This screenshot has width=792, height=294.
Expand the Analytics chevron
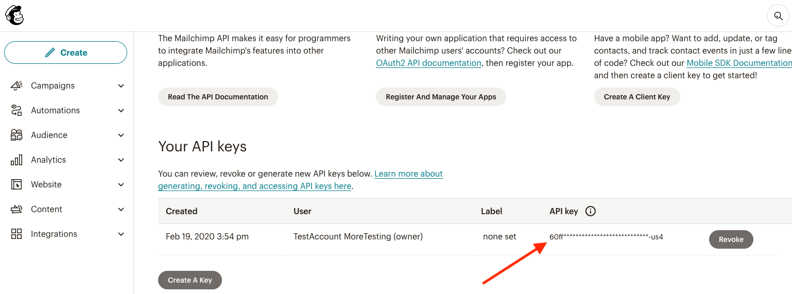point(121,160)
